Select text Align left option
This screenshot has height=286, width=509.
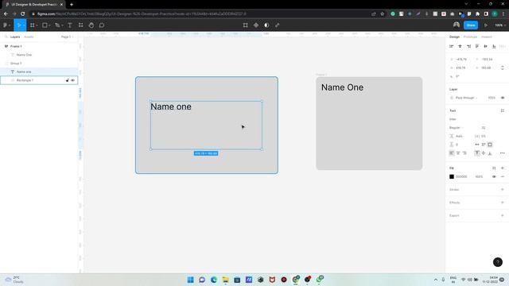click(x=452, y=153)
